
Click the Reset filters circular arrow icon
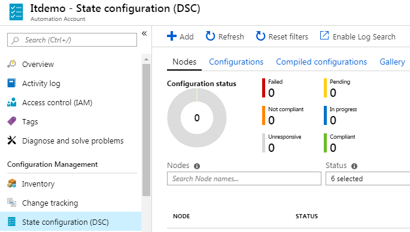click(260, 36)
